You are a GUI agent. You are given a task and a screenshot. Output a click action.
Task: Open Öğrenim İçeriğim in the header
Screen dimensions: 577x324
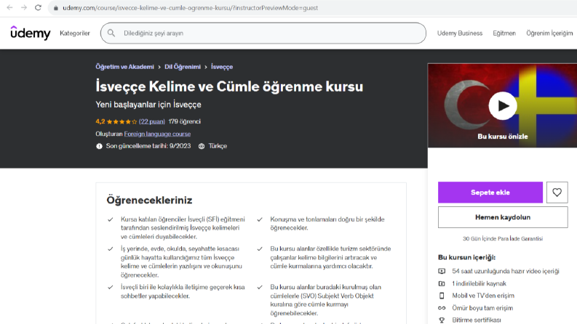pos(549,33)
